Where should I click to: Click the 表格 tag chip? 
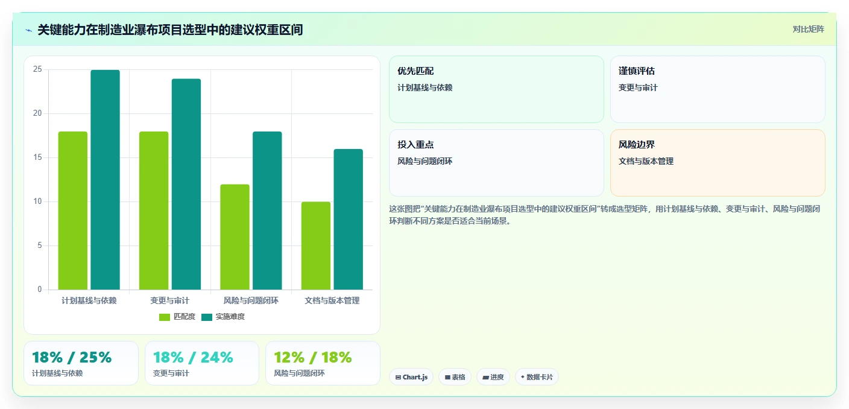click(455, 377)
